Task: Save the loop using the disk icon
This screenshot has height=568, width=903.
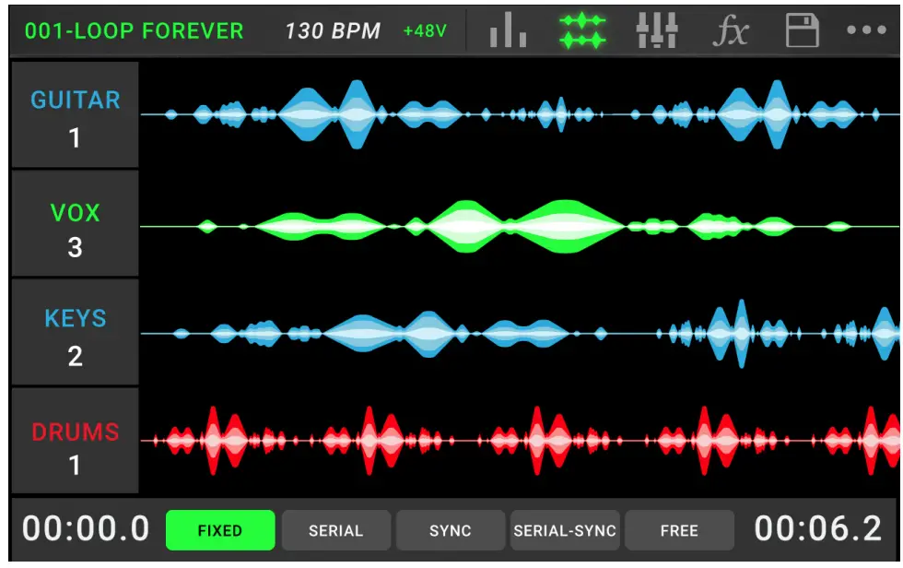Action: 804,29
